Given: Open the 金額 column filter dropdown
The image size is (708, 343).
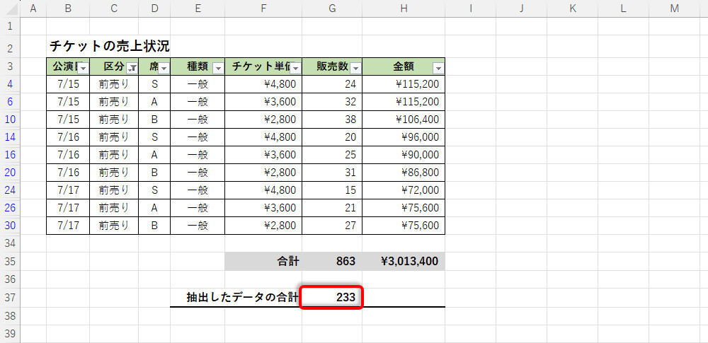Looking at the screenshot, I should click(438, 68).
